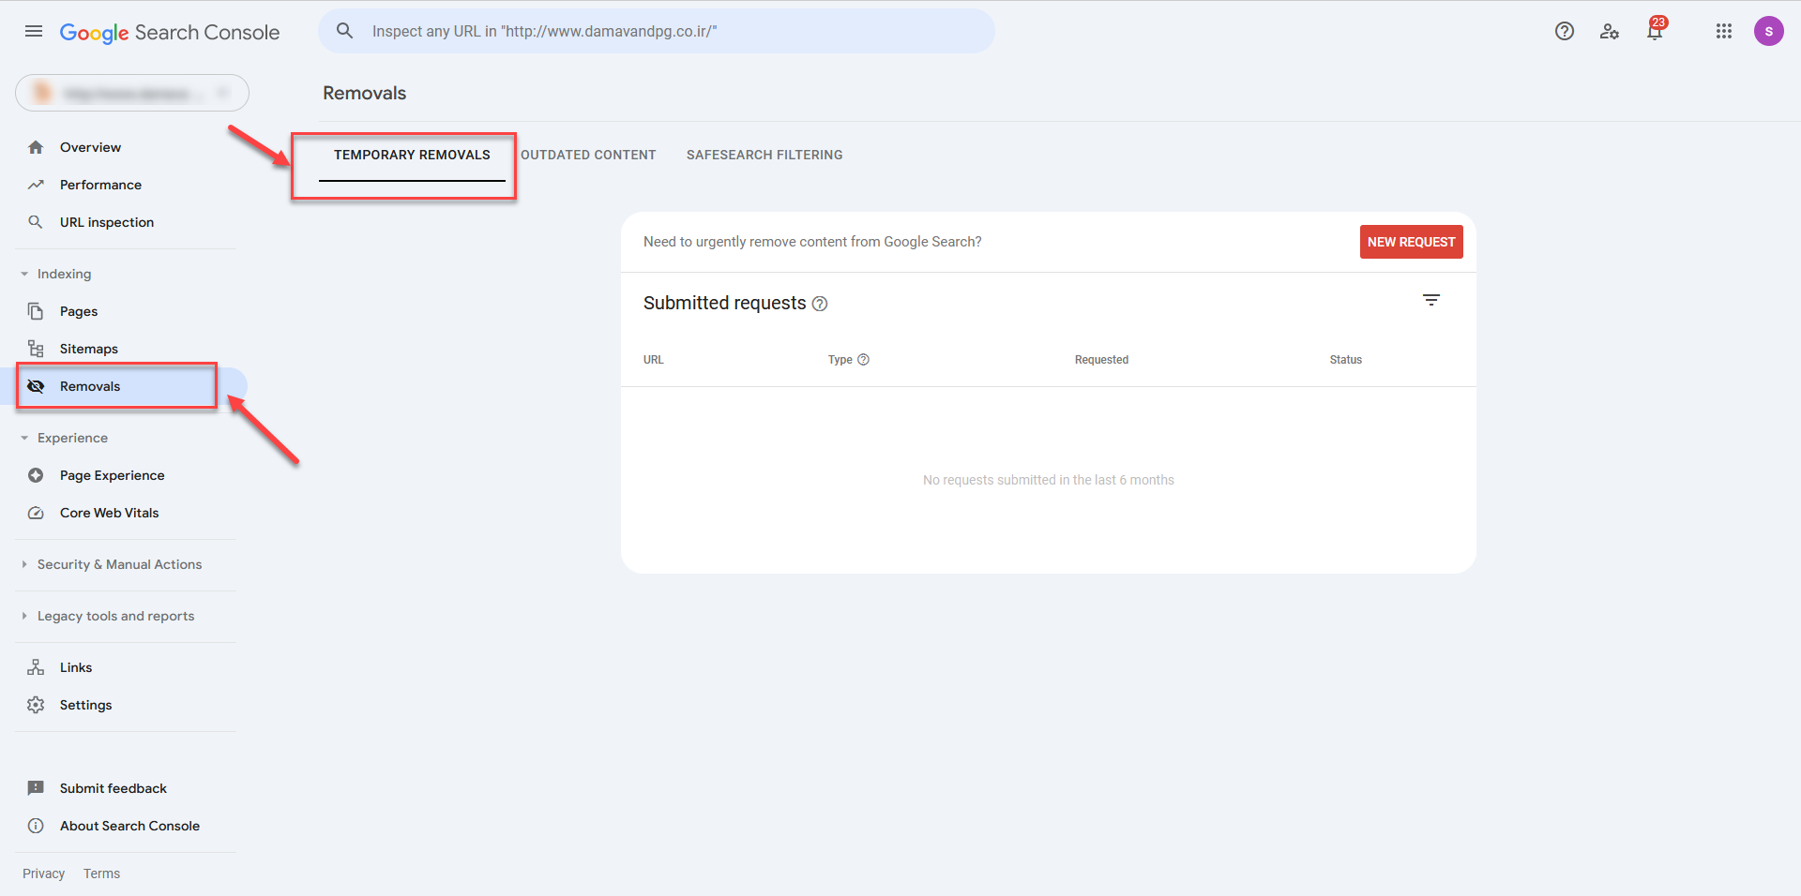Click the filter icon in Submitted requests

tap(1430, 301)
